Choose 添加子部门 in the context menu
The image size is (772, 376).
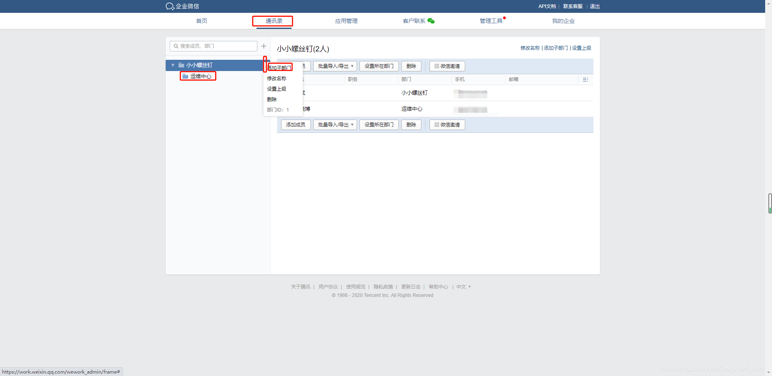(279, 68)
